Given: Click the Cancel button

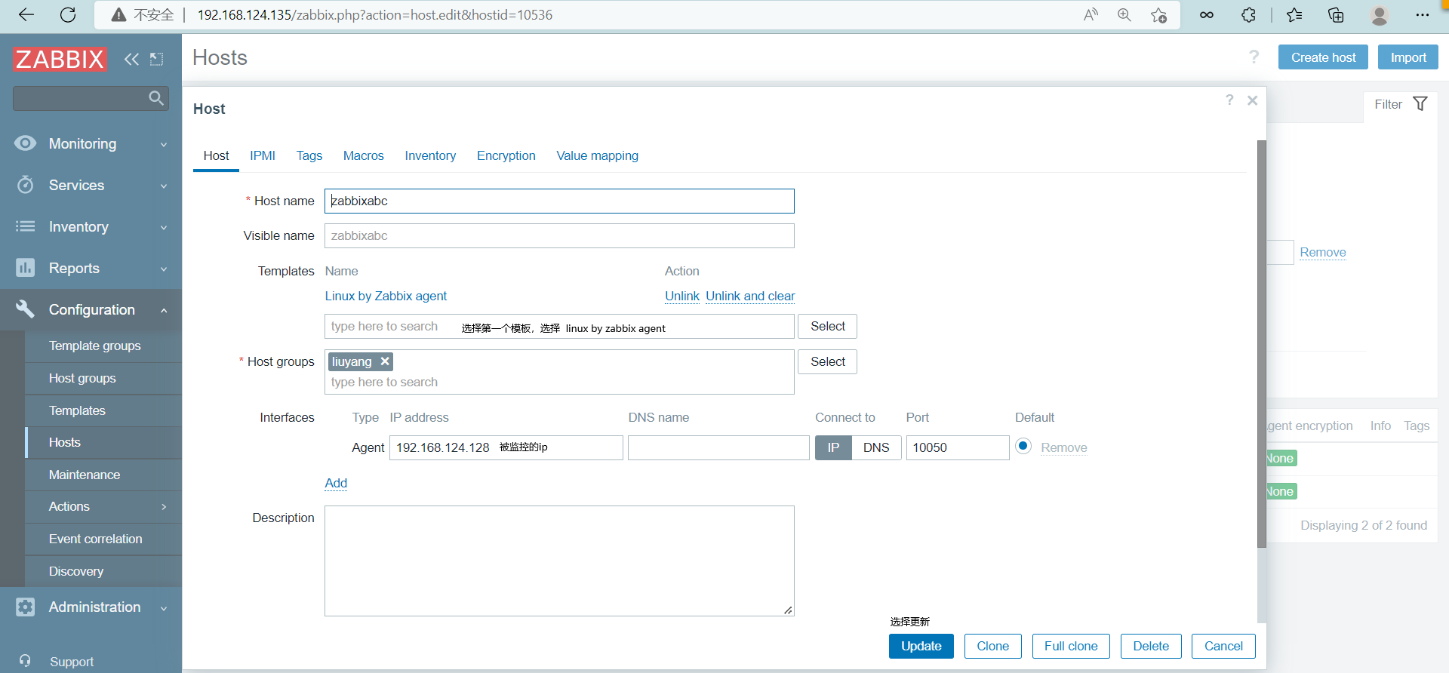Looking at the screenshot, I should [1223, 646].
